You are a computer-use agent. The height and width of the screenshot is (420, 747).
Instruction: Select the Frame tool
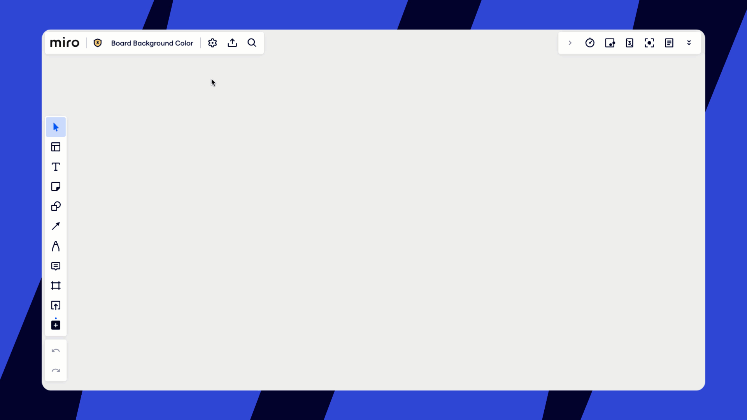coord(56,286)
